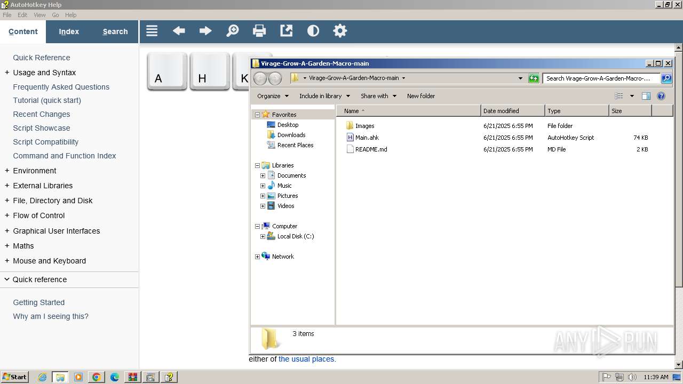Click the search magnifier in Explorer search box
This screenshot has width=683, height=384.
(x=666, y=78)
